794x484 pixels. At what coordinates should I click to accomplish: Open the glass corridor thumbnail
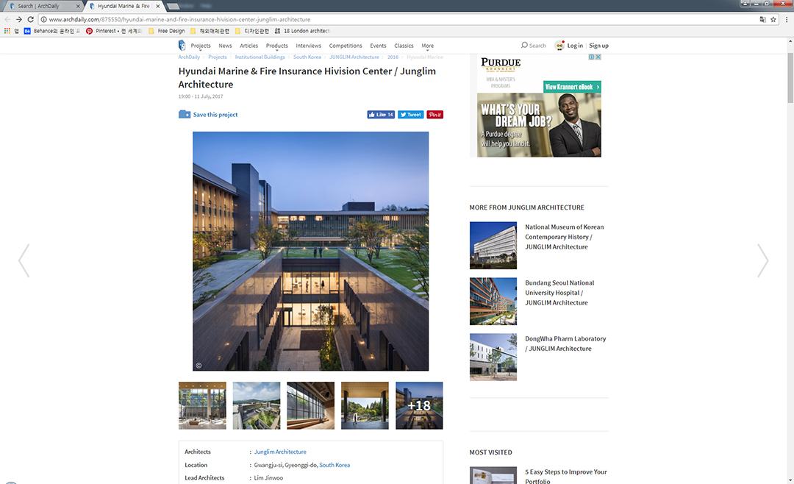(x=310, y=405)
